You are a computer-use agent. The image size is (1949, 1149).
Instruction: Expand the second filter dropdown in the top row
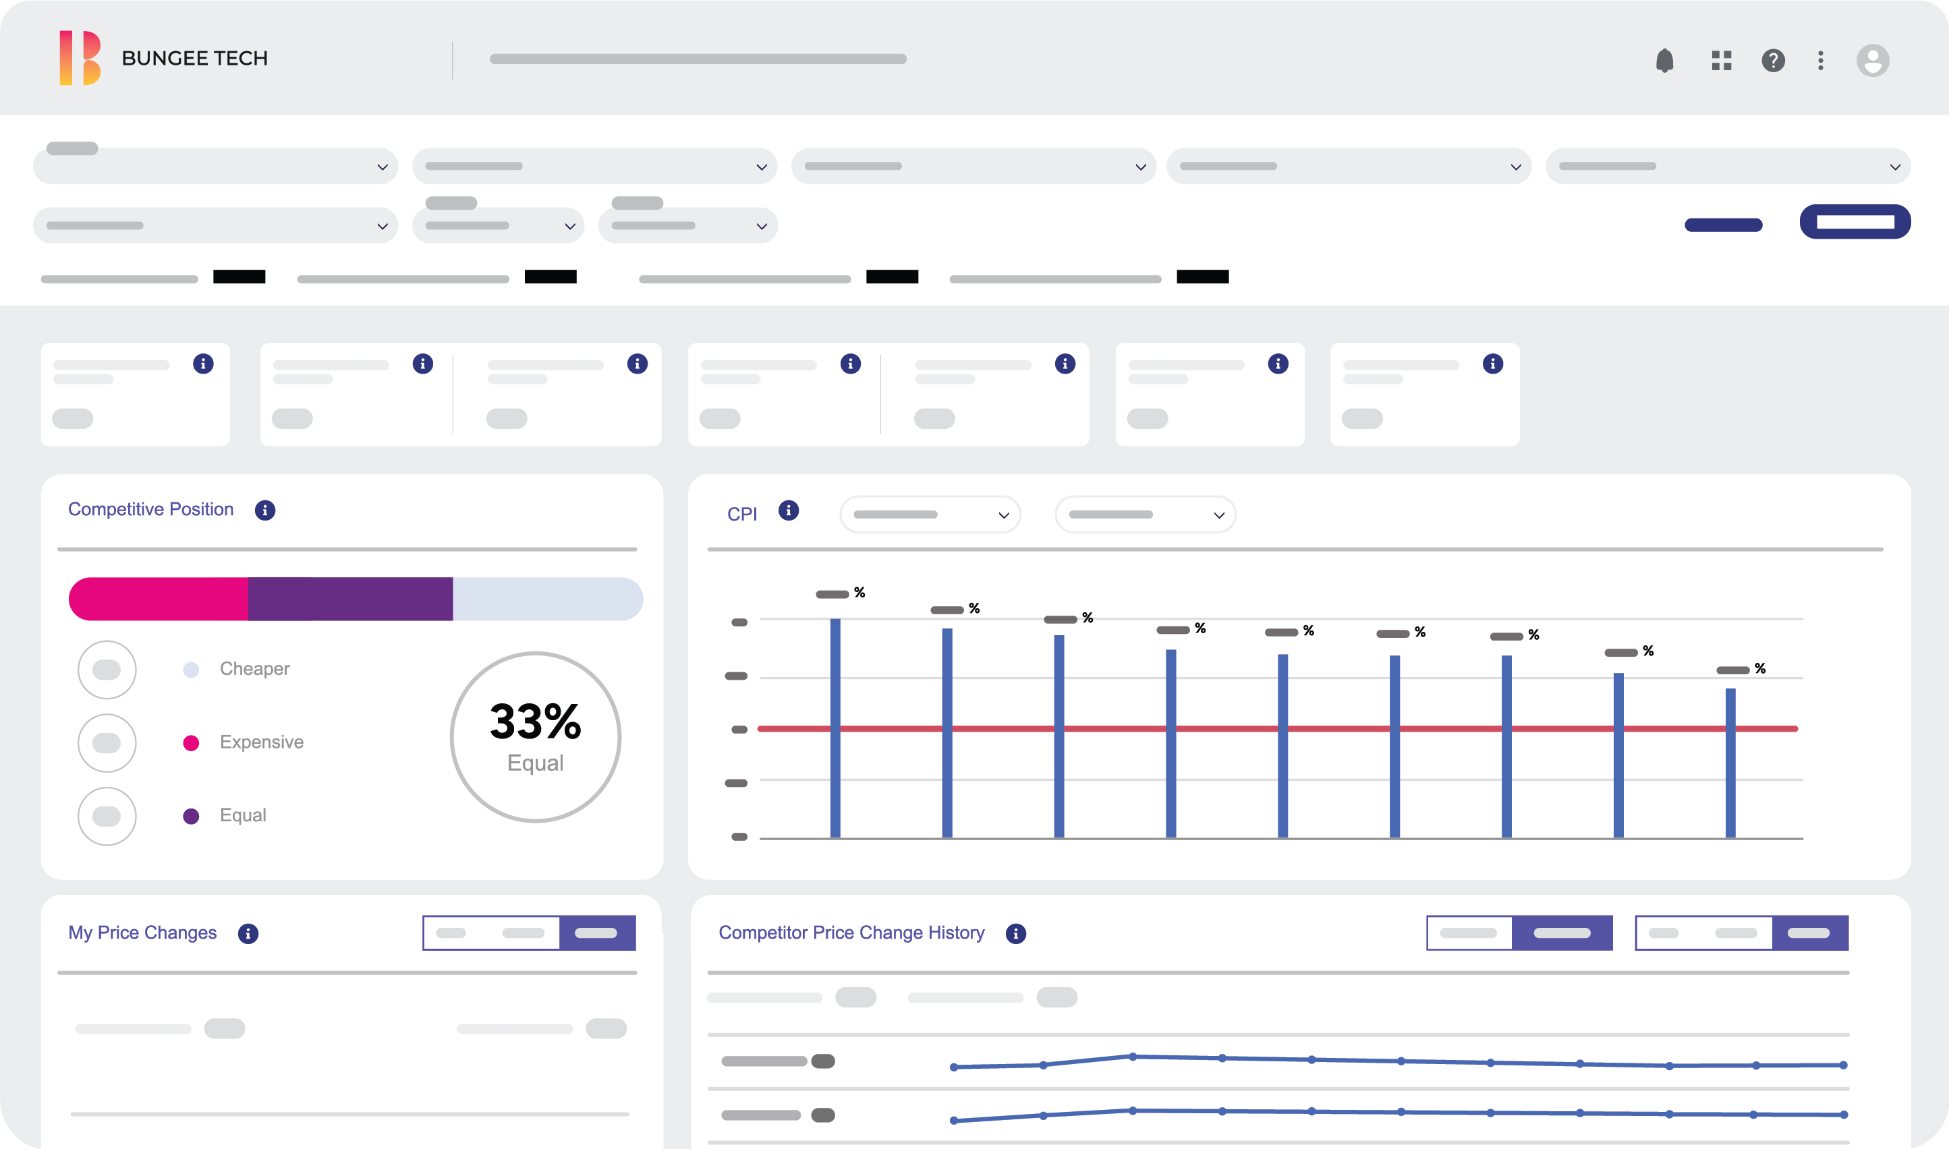tap(594, 167)
